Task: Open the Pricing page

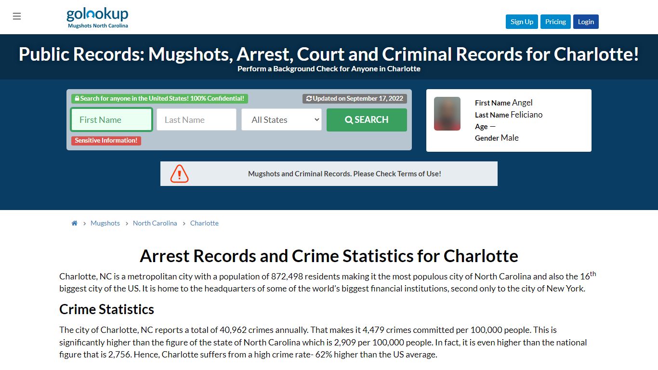Action: (555, 22)
